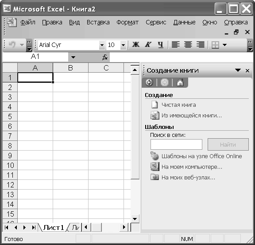
Task: Click На моих веб-узлах link
Action: [188, 178]
